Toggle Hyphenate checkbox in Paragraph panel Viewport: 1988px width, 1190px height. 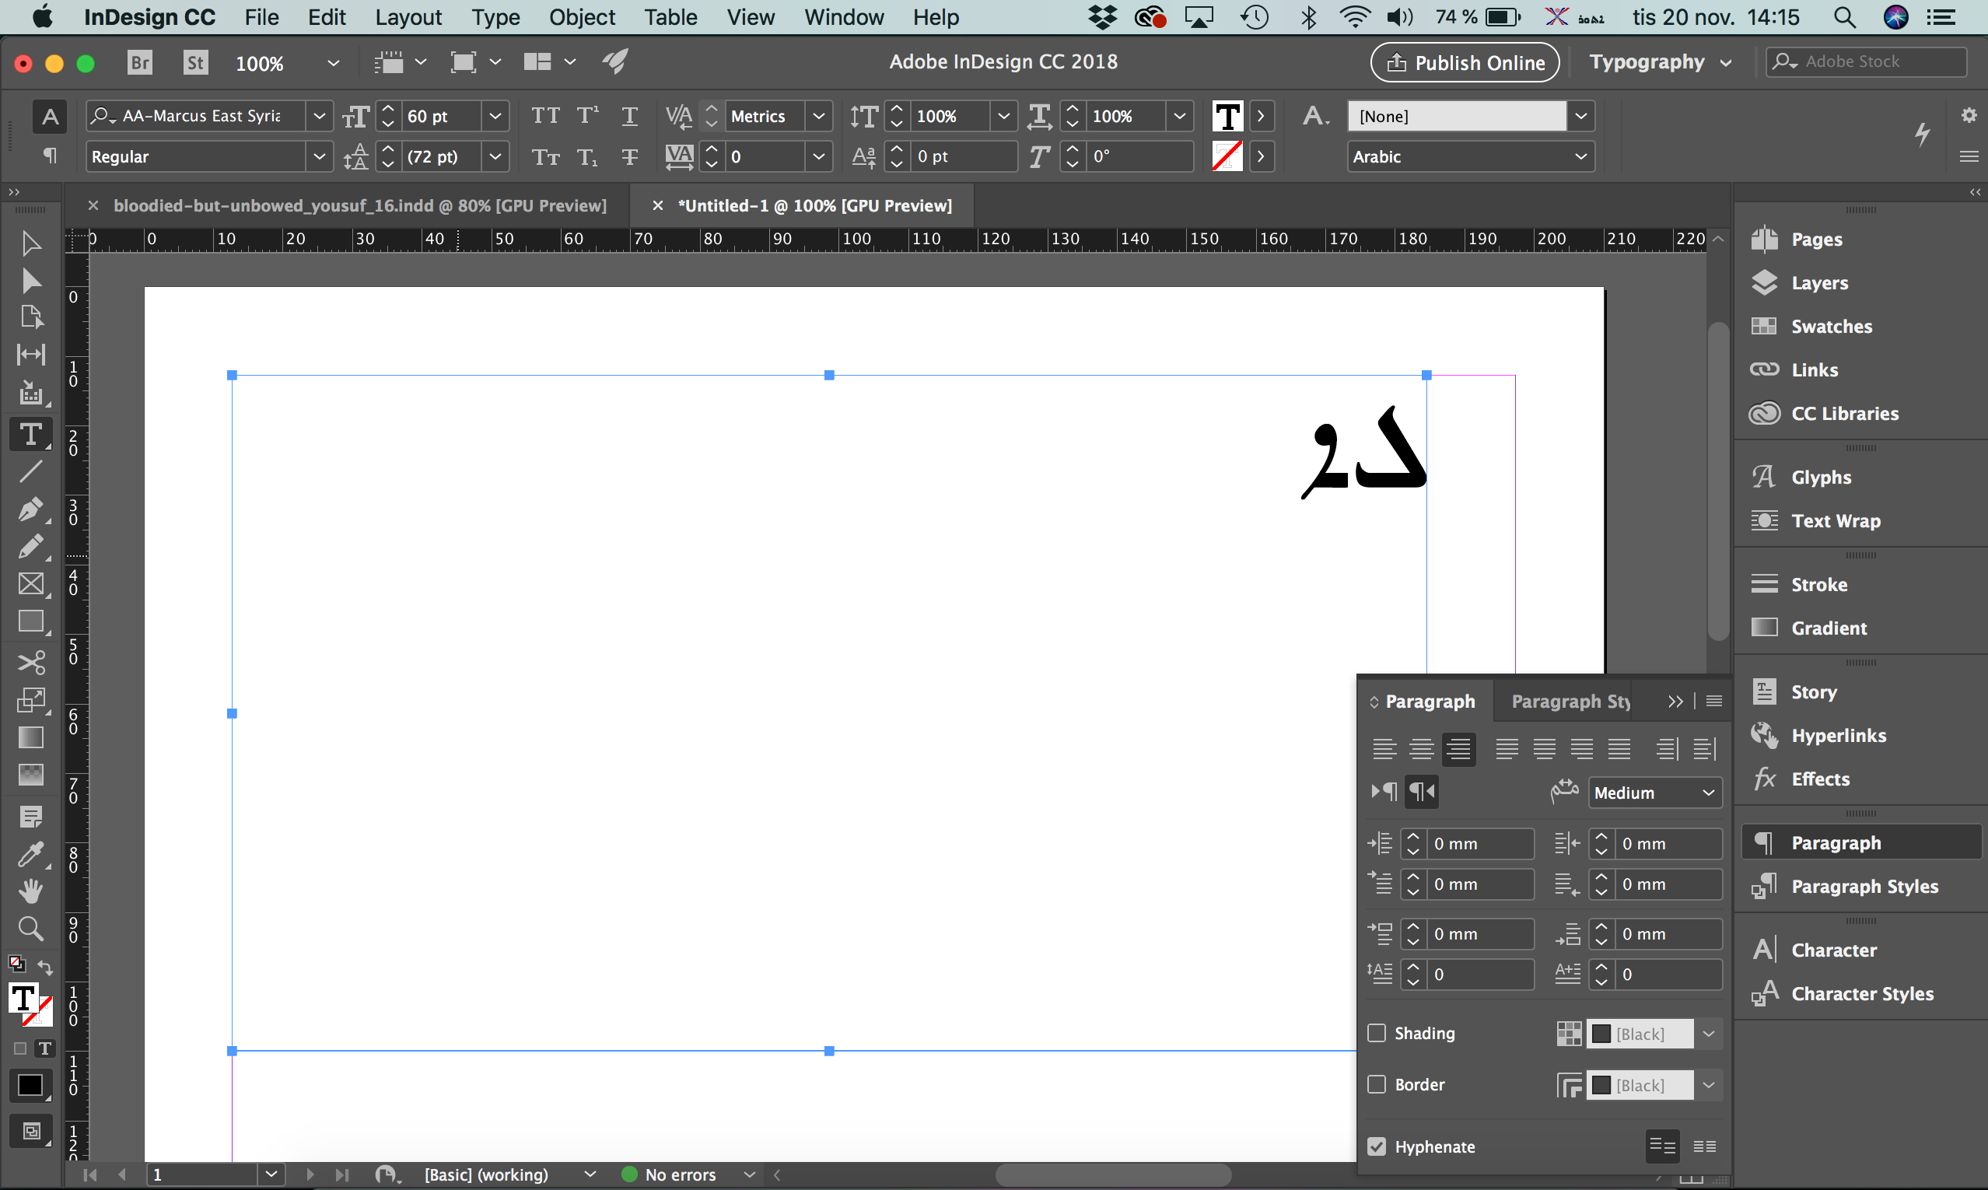tap(1381, 1145)
